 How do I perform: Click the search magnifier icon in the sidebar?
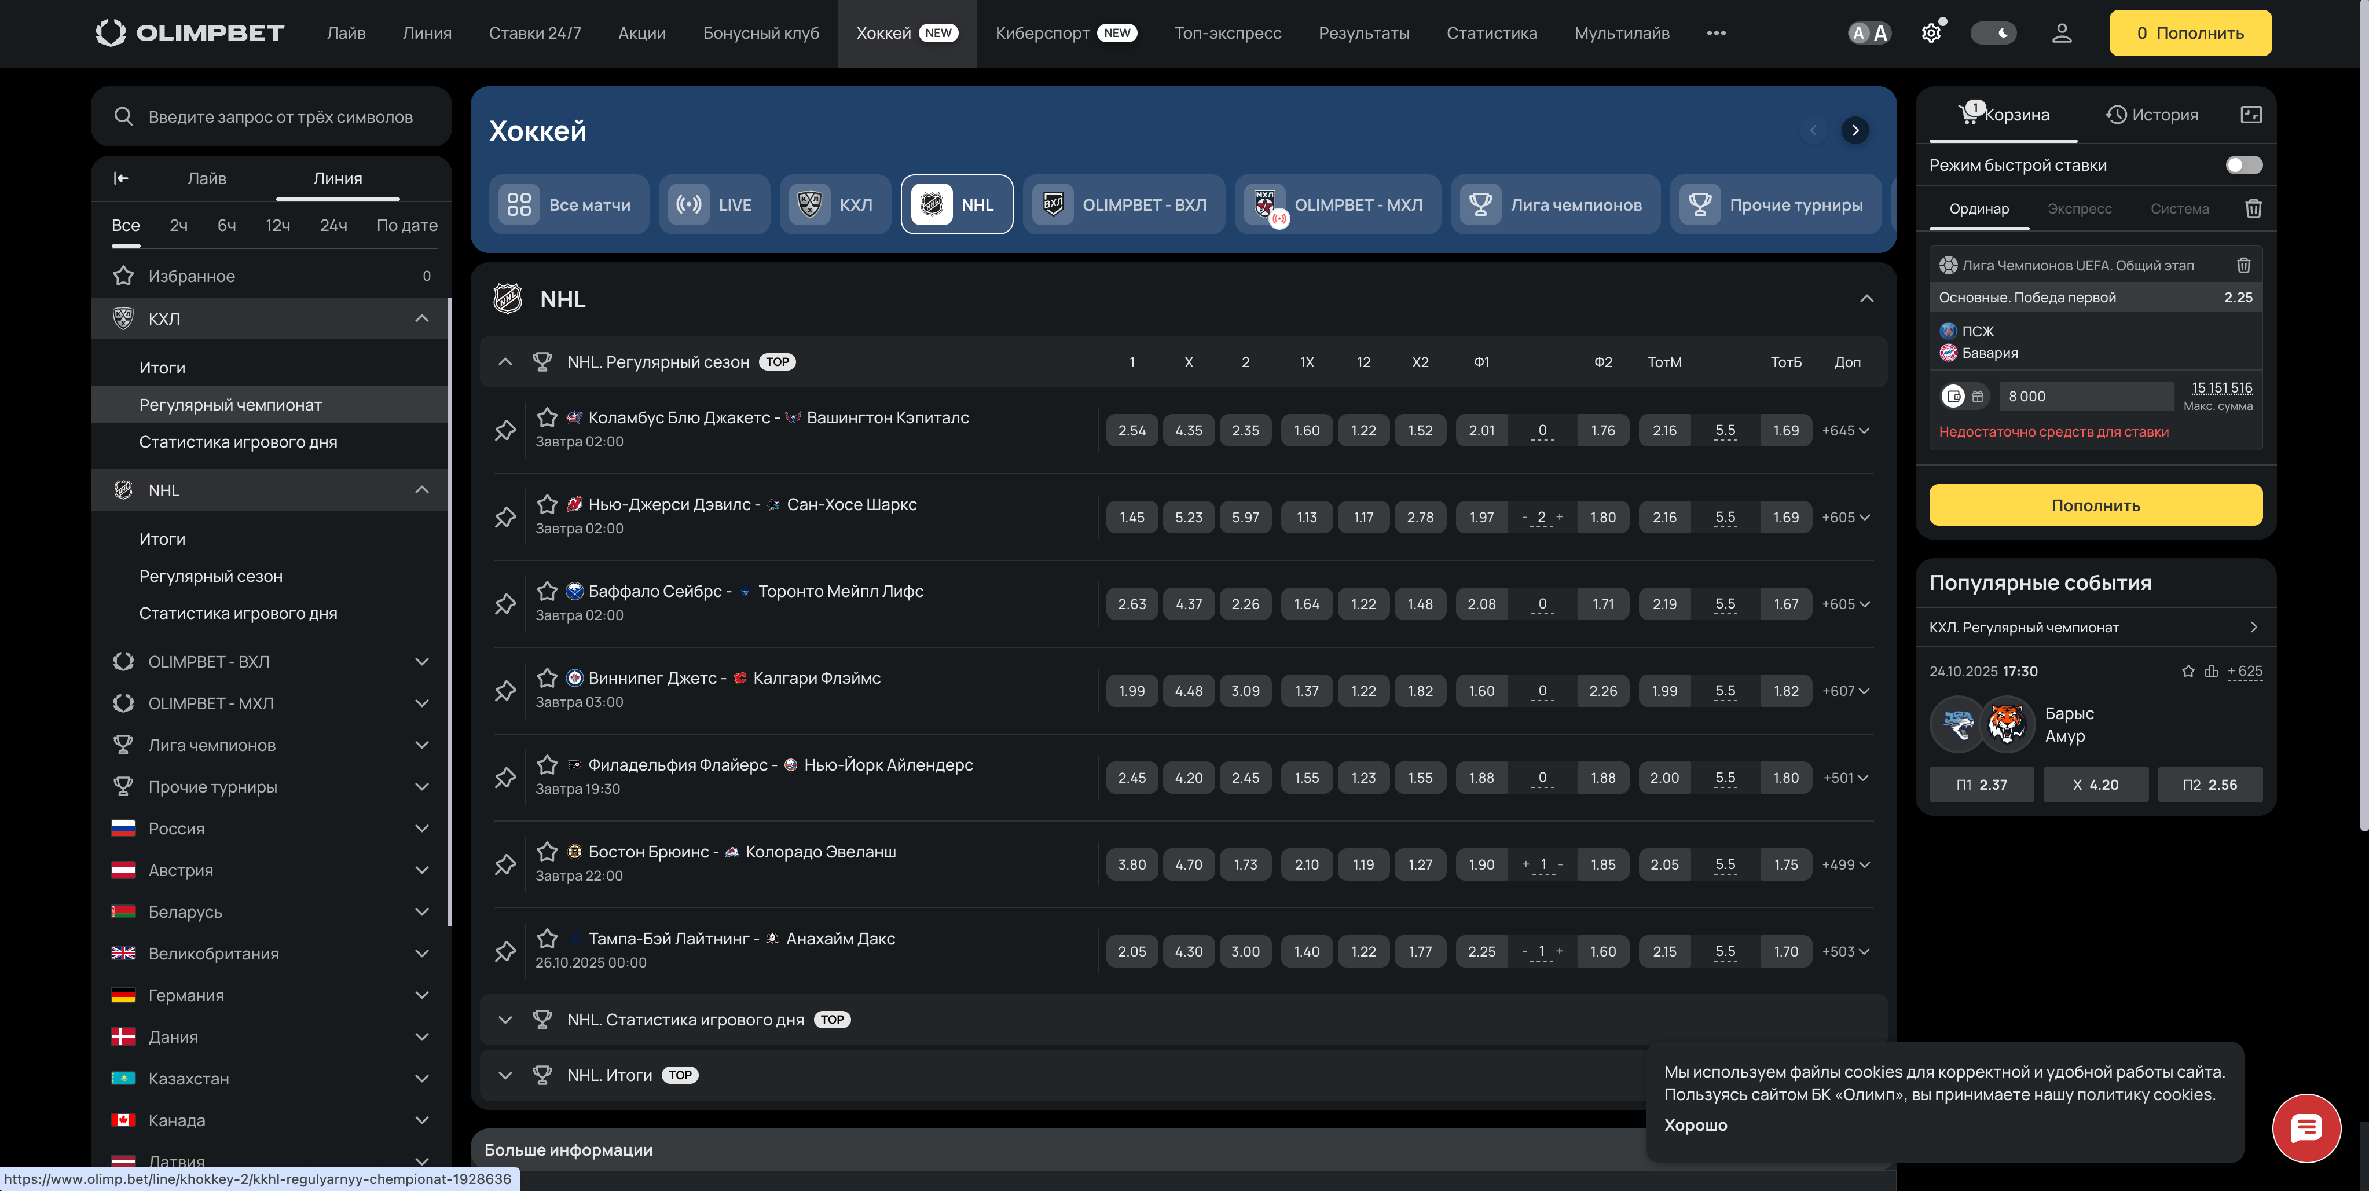(x=124, y=116)
